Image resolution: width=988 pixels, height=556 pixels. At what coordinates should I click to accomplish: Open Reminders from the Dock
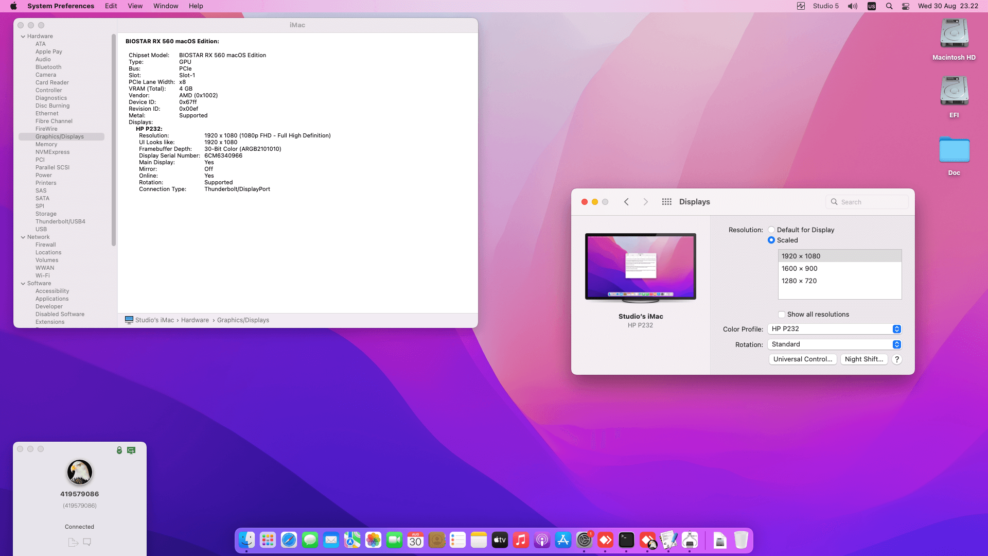pyautogui.click(x=457, y=540)
